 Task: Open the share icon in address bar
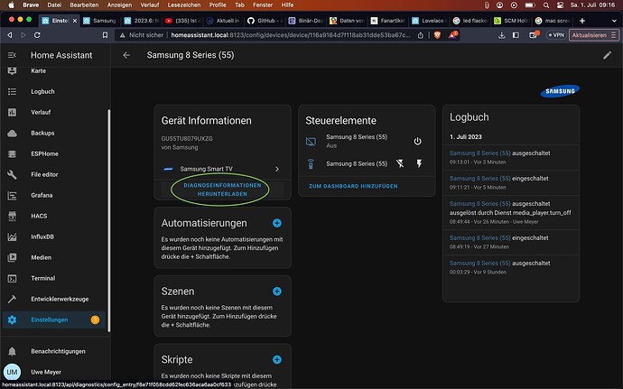point(421,35)
